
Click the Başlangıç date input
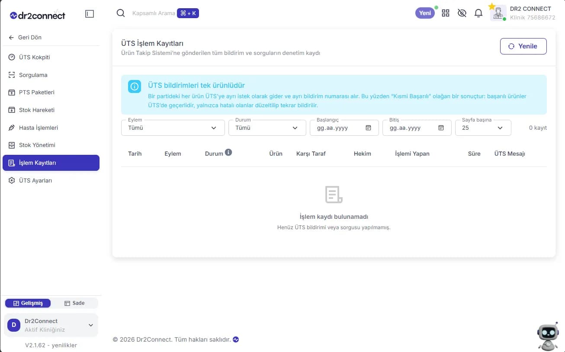tap(344, 128)
